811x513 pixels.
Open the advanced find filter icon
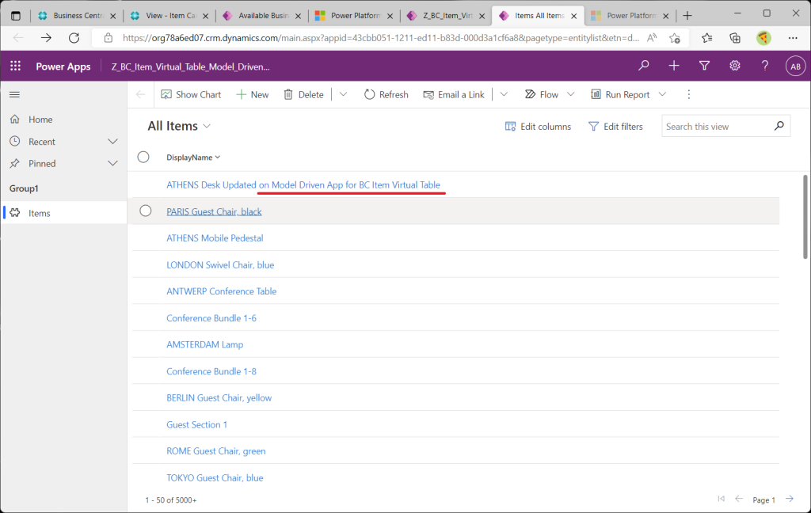click(704, 66)
